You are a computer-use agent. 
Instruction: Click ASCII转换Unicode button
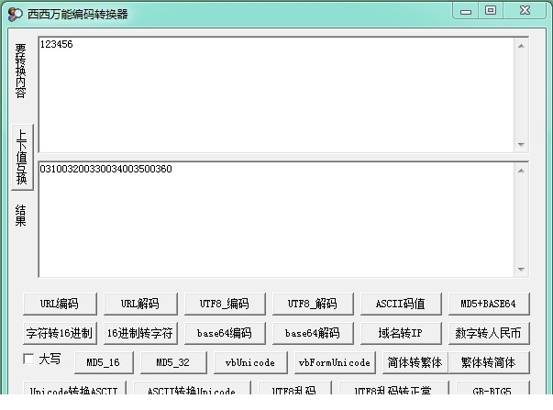[192, 388]
